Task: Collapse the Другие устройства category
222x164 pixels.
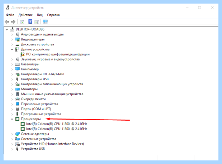Action: pos(12,49)
